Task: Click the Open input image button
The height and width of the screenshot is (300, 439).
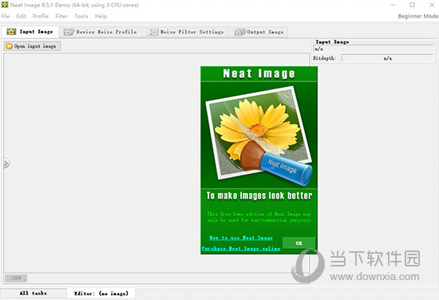Action: (x=32, y=46)
